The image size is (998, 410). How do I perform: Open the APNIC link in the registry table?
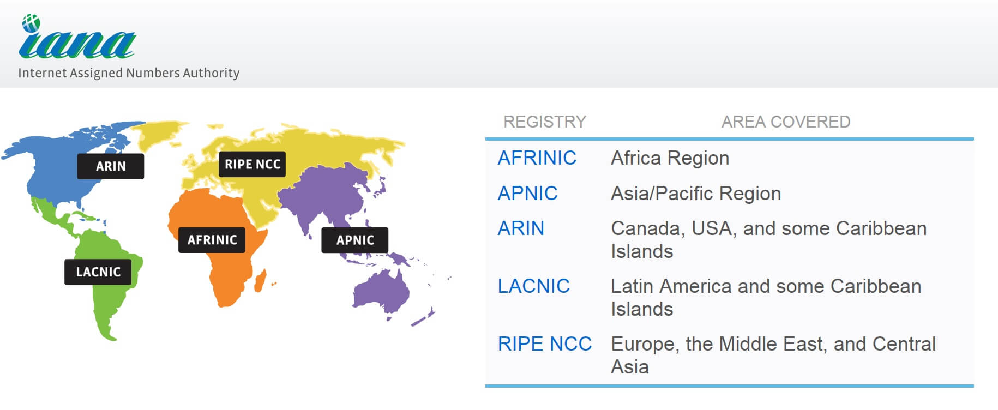tap(527, 194)
